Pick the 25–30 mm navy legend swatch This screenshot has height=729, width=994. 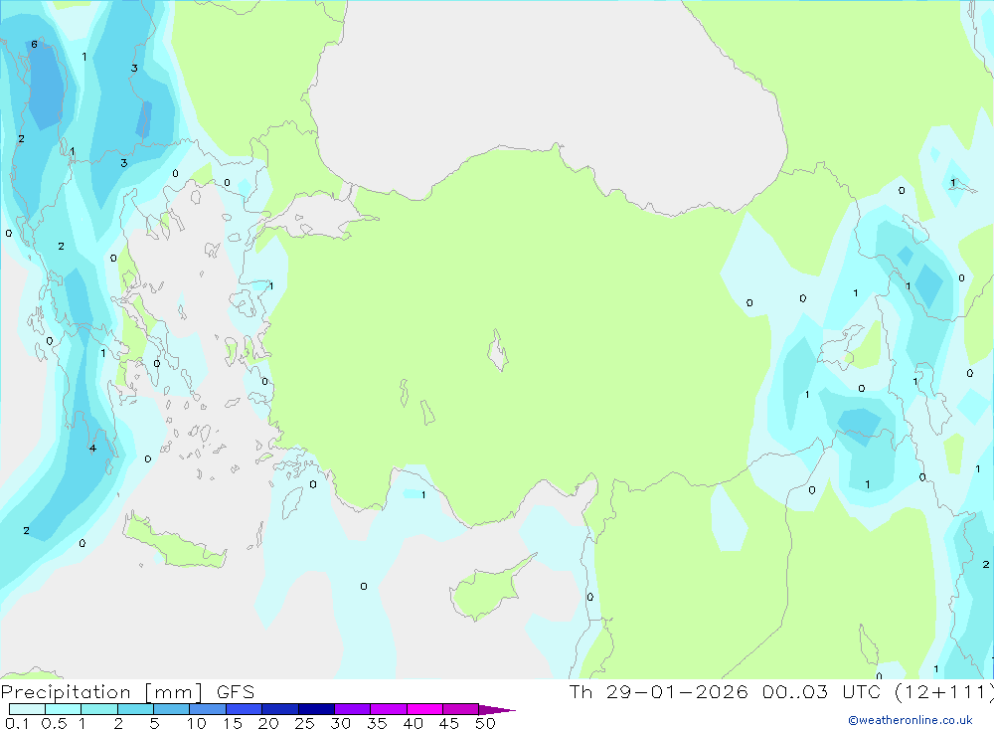(316, 709)
